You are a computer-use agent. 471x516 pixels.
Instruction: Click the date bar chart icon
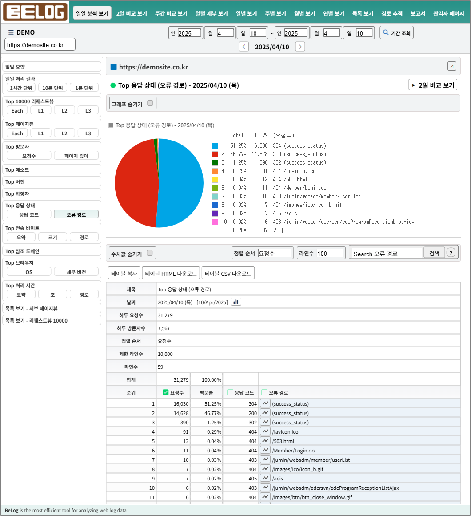pos(236,302)
